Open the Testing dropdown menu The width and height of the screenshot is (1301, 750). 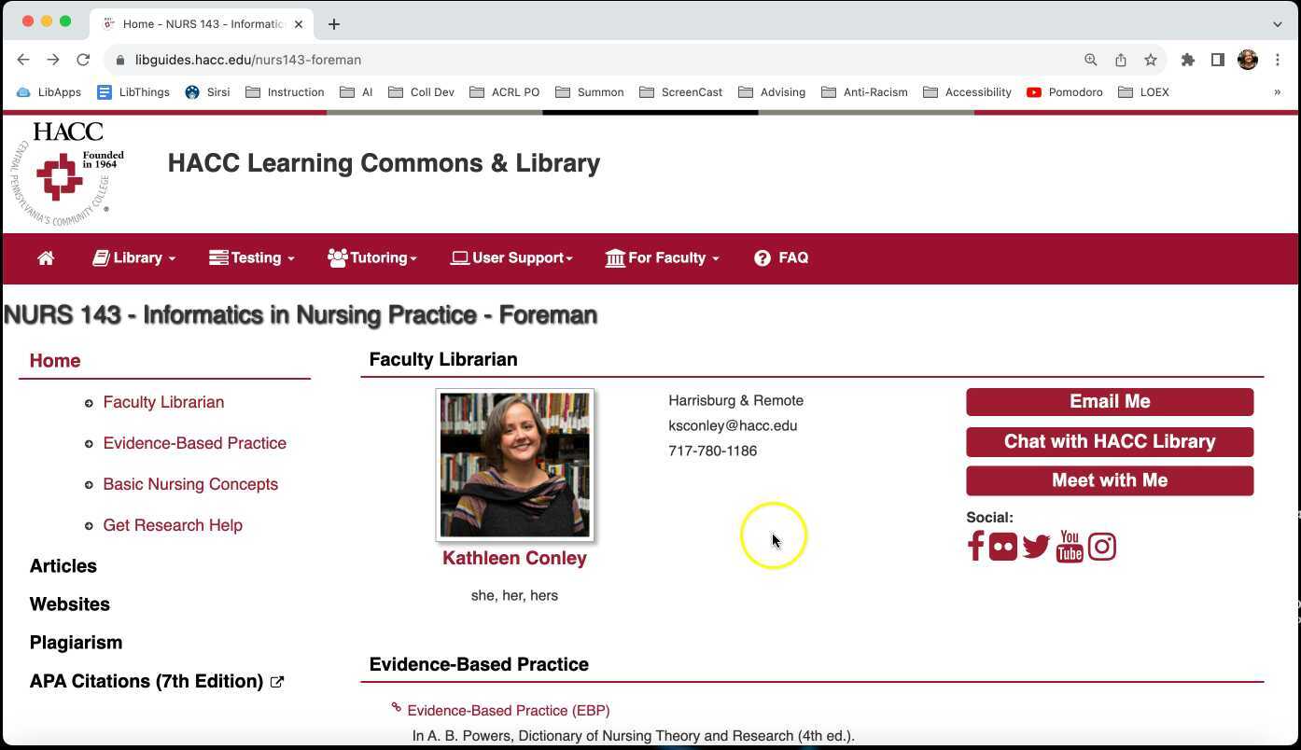(x=251, y=257)
